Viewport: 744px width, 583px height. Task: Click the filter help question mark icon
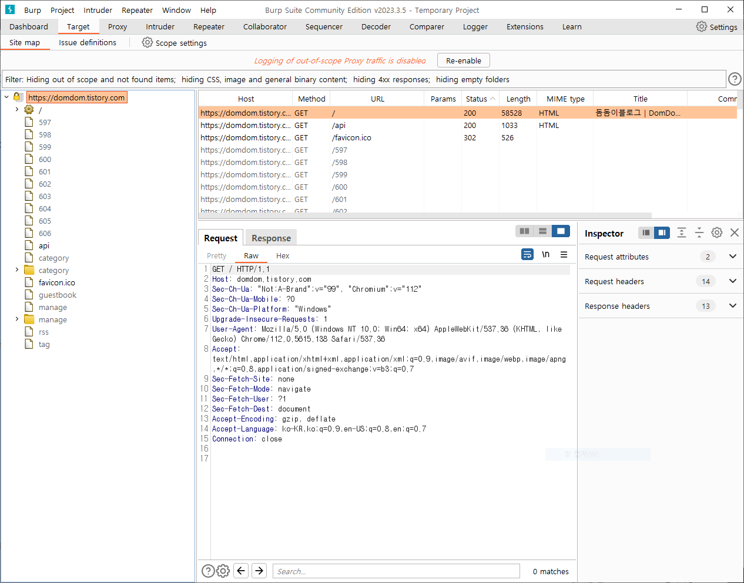point(735,79)
